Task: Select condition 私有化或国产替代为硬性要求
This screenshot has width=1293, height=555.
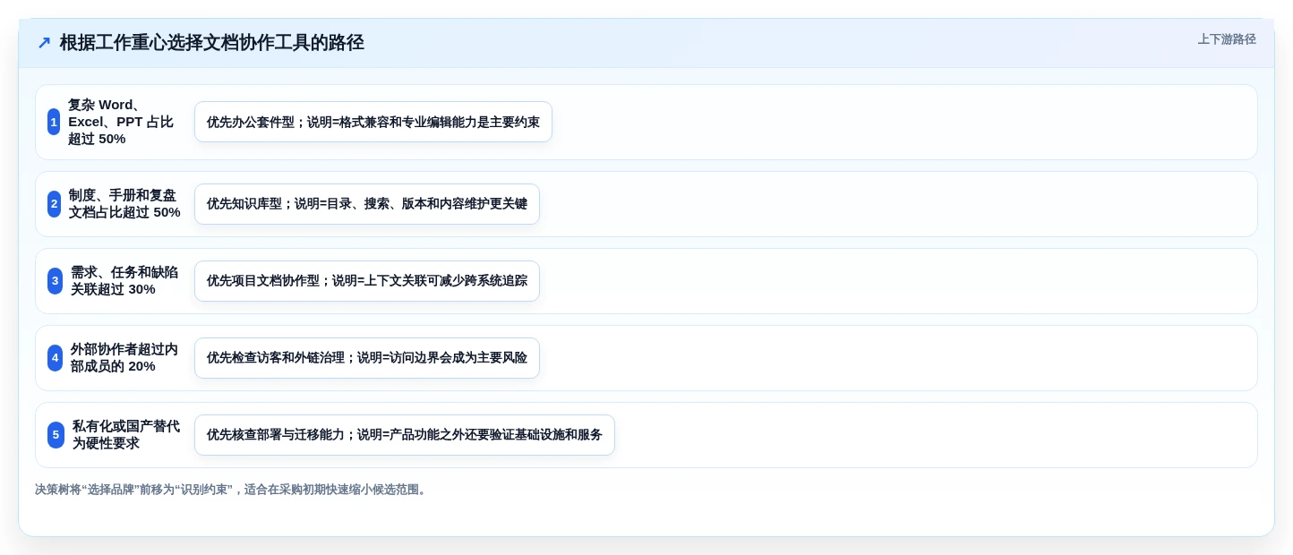Action: coord(126,435)
